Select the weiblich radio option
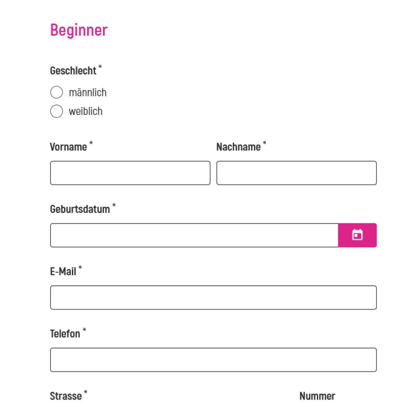The height and width of the screenshot is (407, 407). click(x=57, y=111)
